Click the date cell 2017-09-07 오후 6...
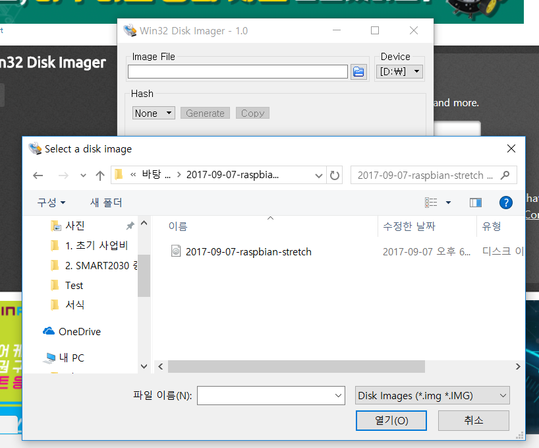The width and height of the screenshot is (539, 448). click(426, 252)
